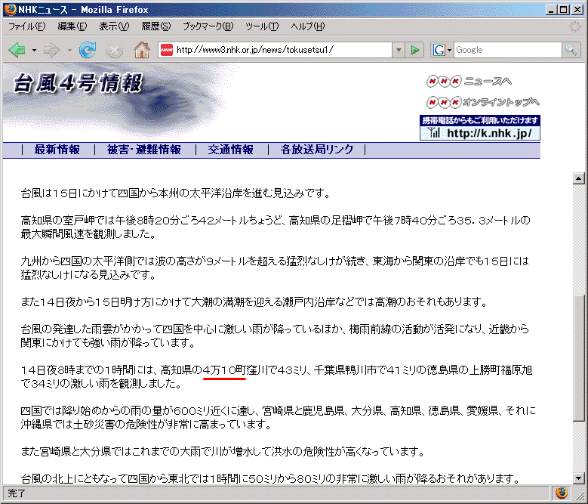Open the ヘルプ(H) menu
Screen dimensions: 588x504
[308, 26]
